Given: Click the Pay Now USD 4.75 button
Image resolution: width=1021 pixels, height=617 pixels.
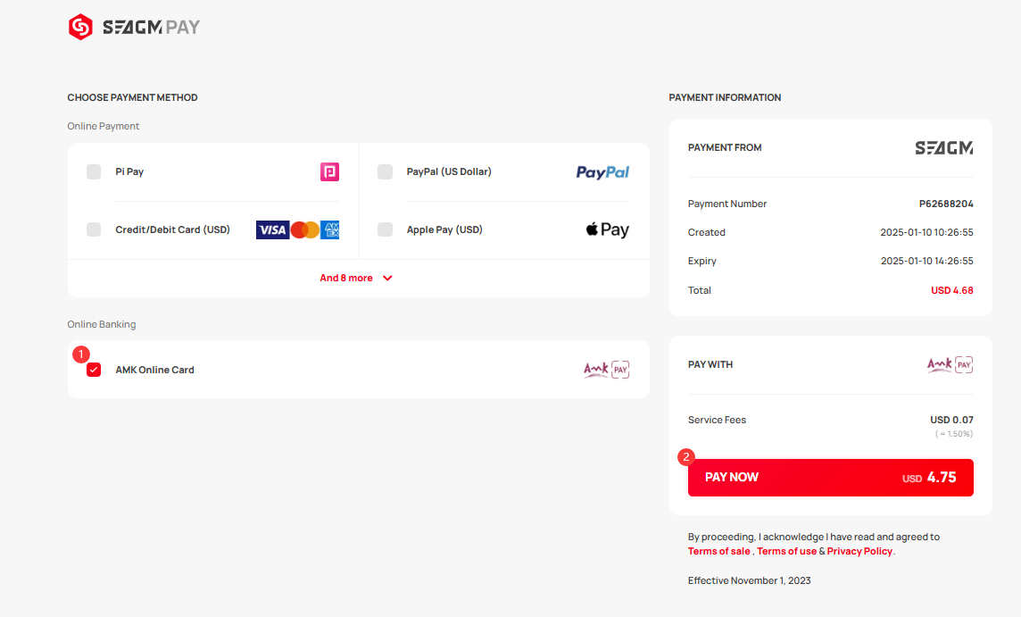Looking at the screenshot, I should pyautogui.click(x=831, y=478).
